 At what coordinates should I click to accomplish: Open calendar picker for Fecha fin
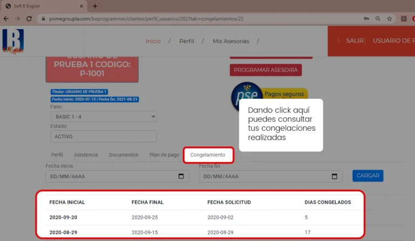click(334, 177)
